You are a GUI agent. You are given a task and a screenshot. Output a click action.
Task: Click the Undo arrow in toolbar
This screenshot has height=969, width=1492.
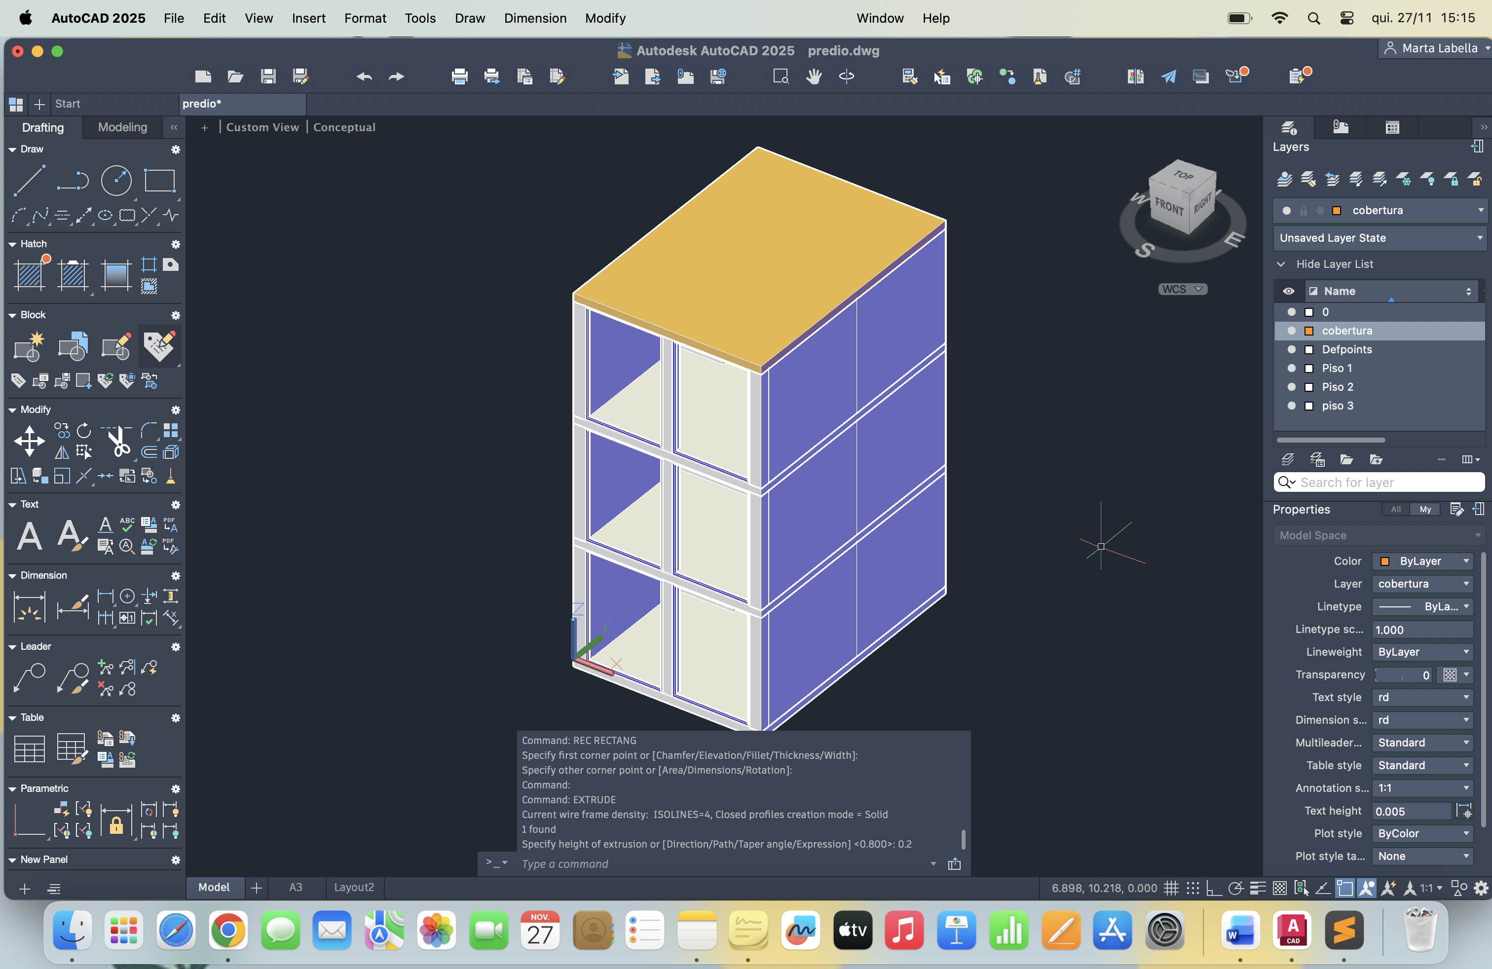pyautogui.click(x=364, y=76)
